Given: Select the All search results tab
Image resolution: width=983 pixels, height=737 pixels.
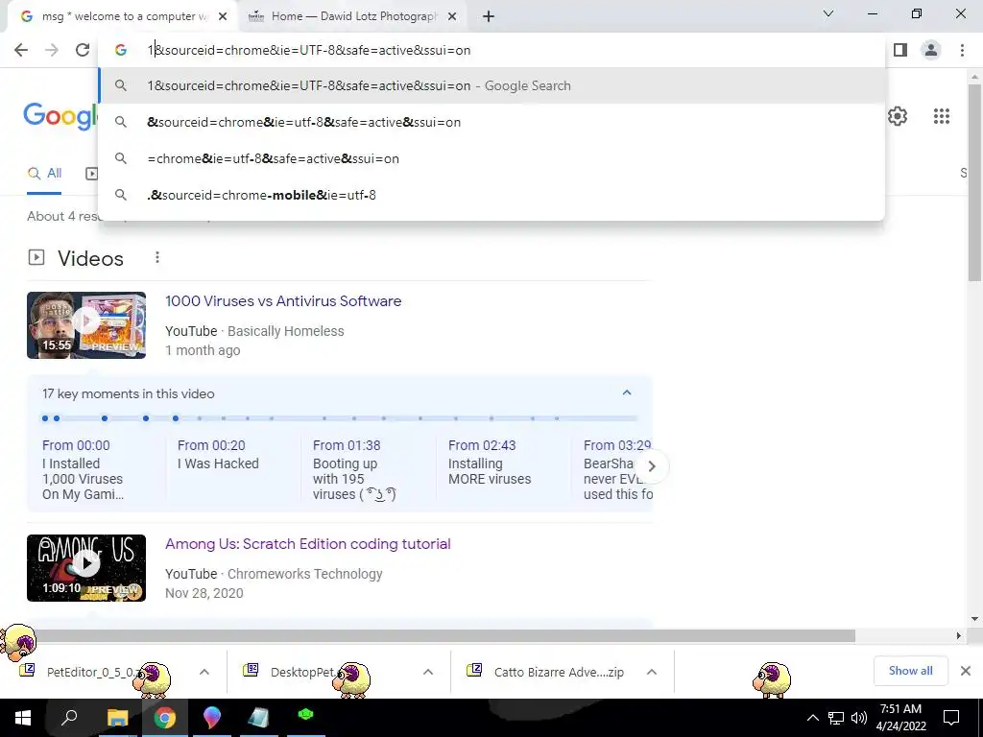Looking at the screenshot, I should tap(44, 174).
